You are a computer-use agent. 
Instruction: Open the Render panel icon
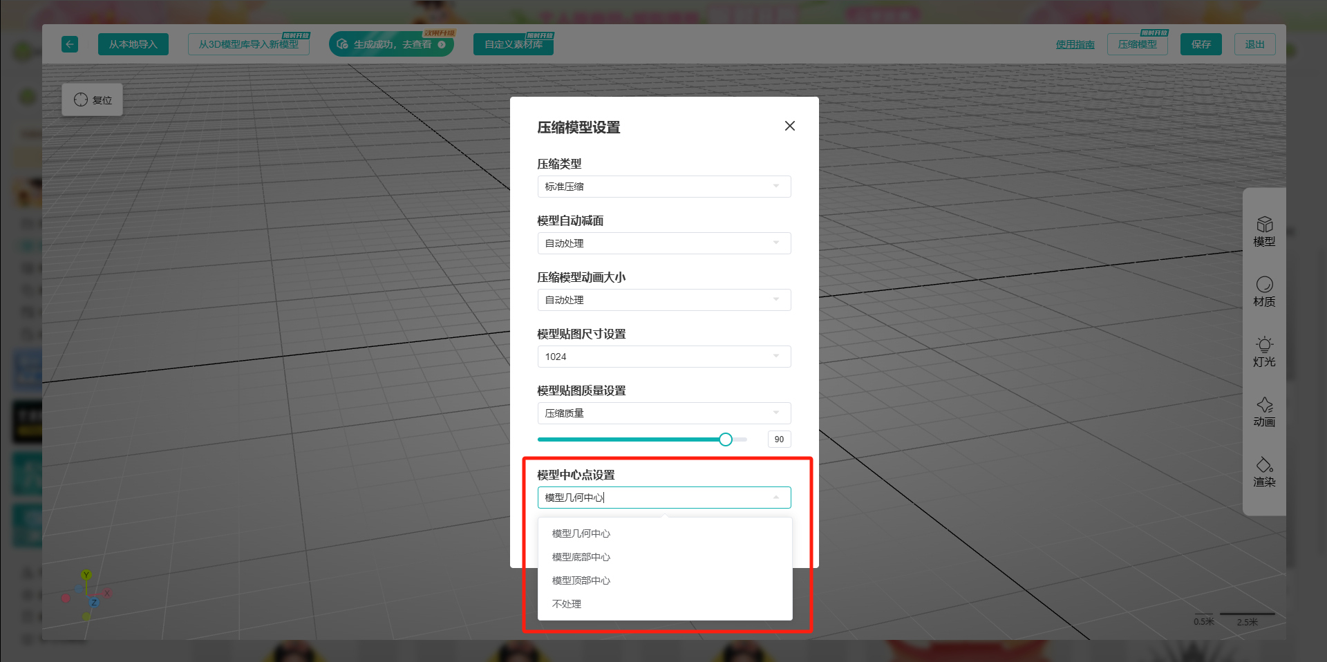1264,472
